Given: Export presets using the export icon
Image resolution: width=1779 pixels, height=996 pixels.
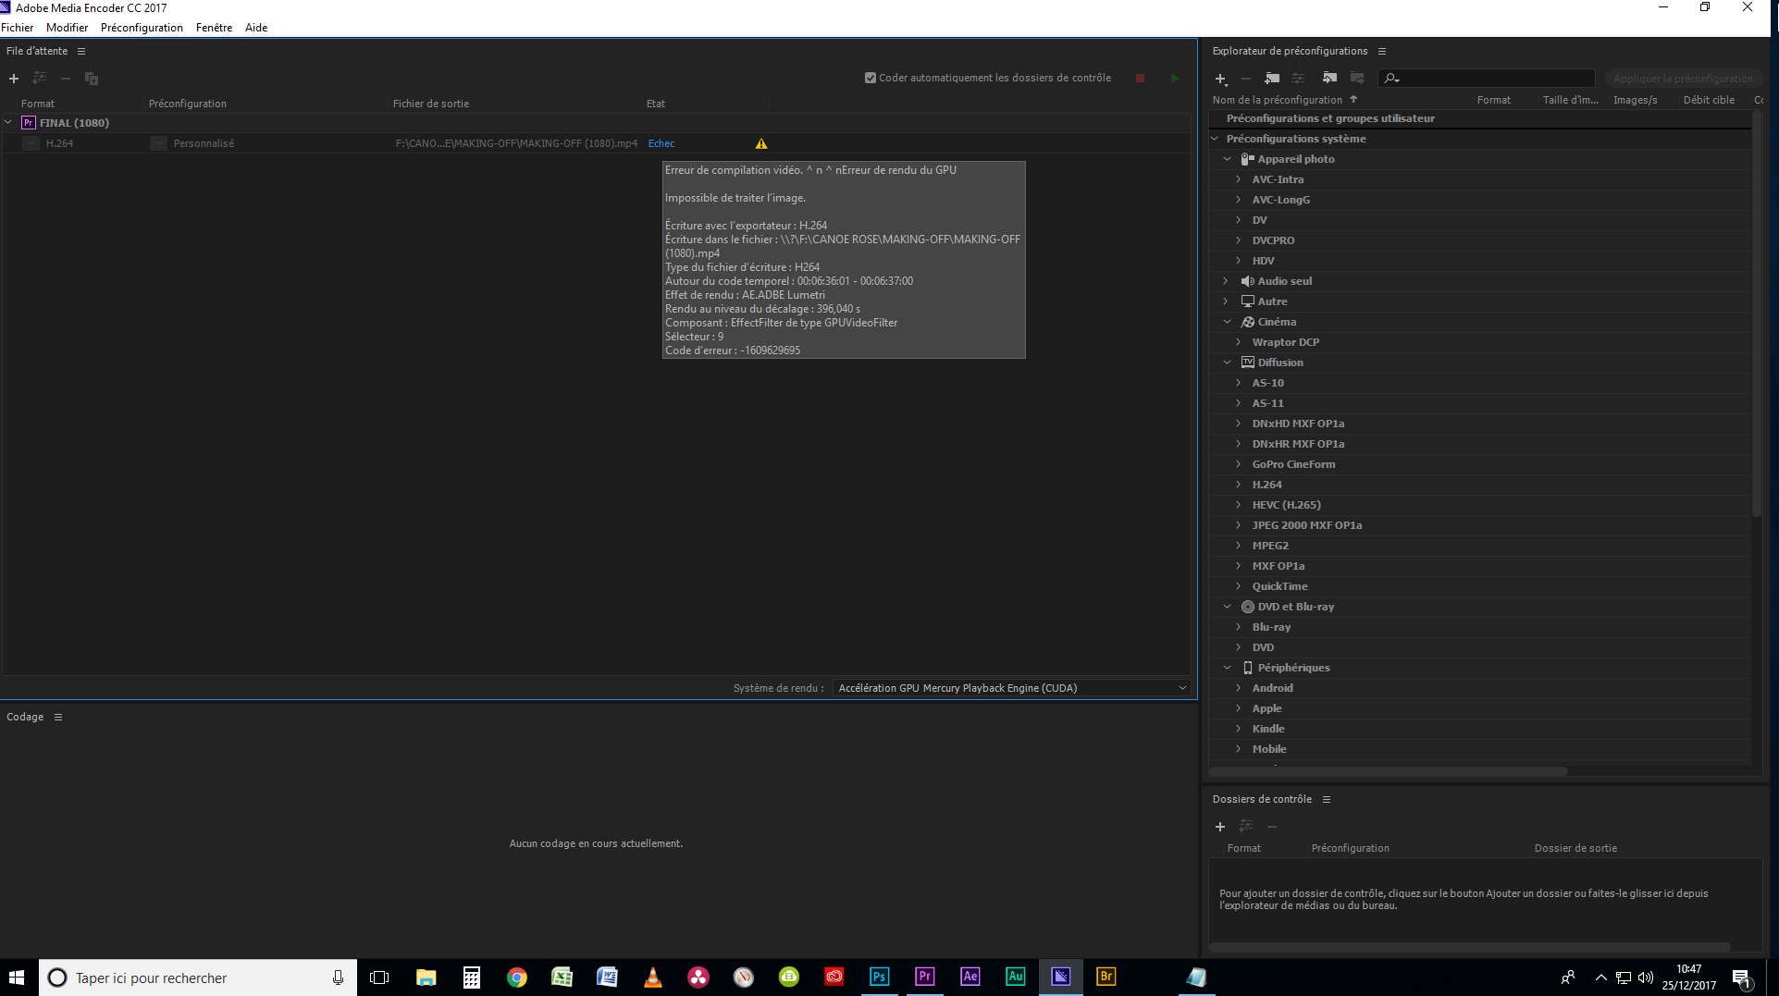Looking at the screenshot, I should (1357, 78).
